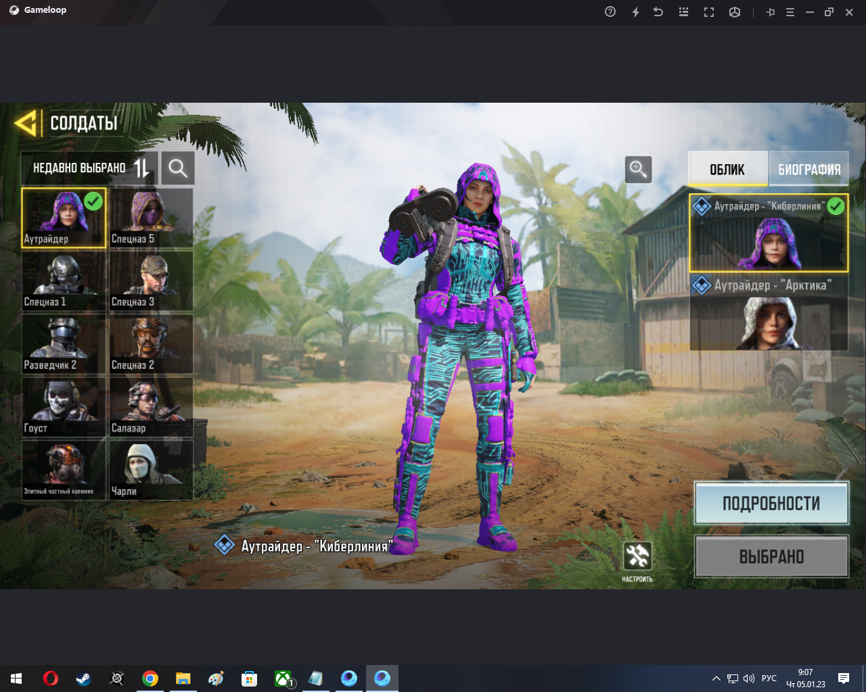The height and width of the screenshot is (692, 866).
Task: Open the action center notification icon
Action: (x=844, y=678)
